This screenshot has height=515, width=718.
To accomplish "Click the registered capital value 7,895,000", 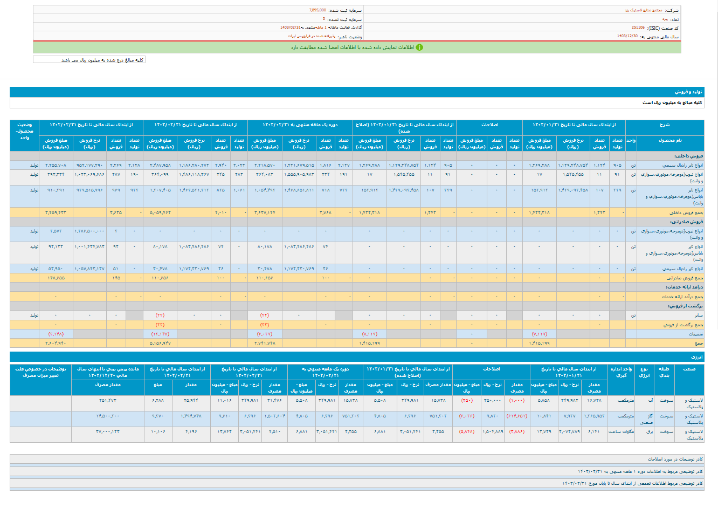I will pos(317,10).
